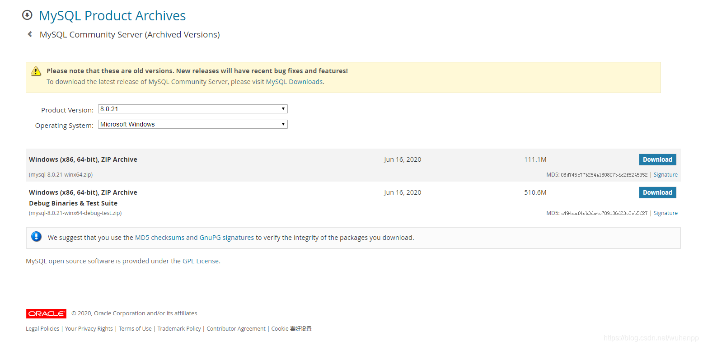Viewport: 703px width, 346px height.
Task: Open the MD5 checksums and GnuPG signatures link
Action: (x=194, y=238)
